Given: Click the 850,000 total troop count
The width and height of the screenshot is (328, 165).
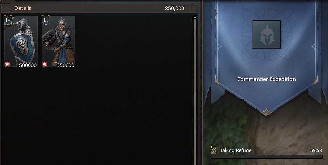Looking at the screenshot, I should pyautogui.click(x=175, y=9).
